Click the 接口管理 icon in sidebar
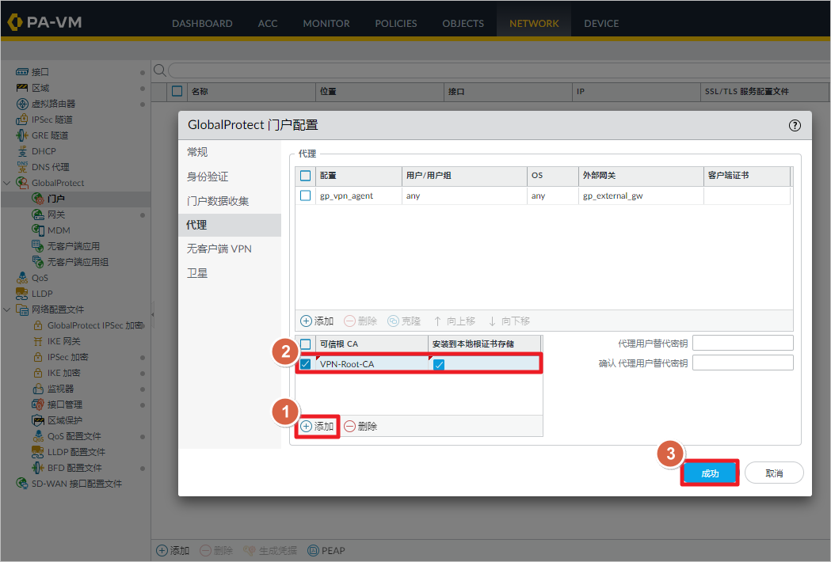The width and height of the screenshot is (831, 562). [x=37, y=404]
